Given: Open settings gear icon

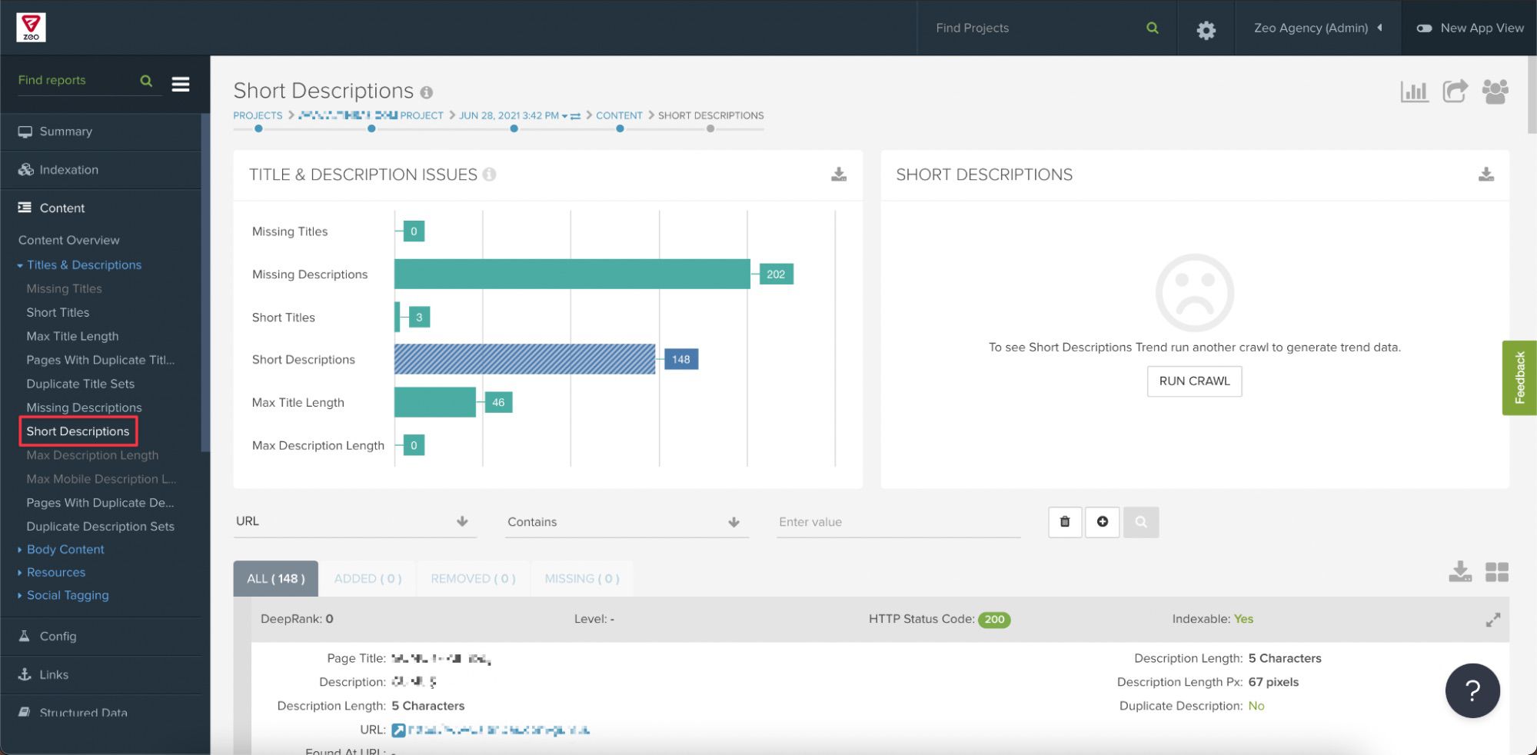Looking at the screenshot, I should click(1206, 30).
